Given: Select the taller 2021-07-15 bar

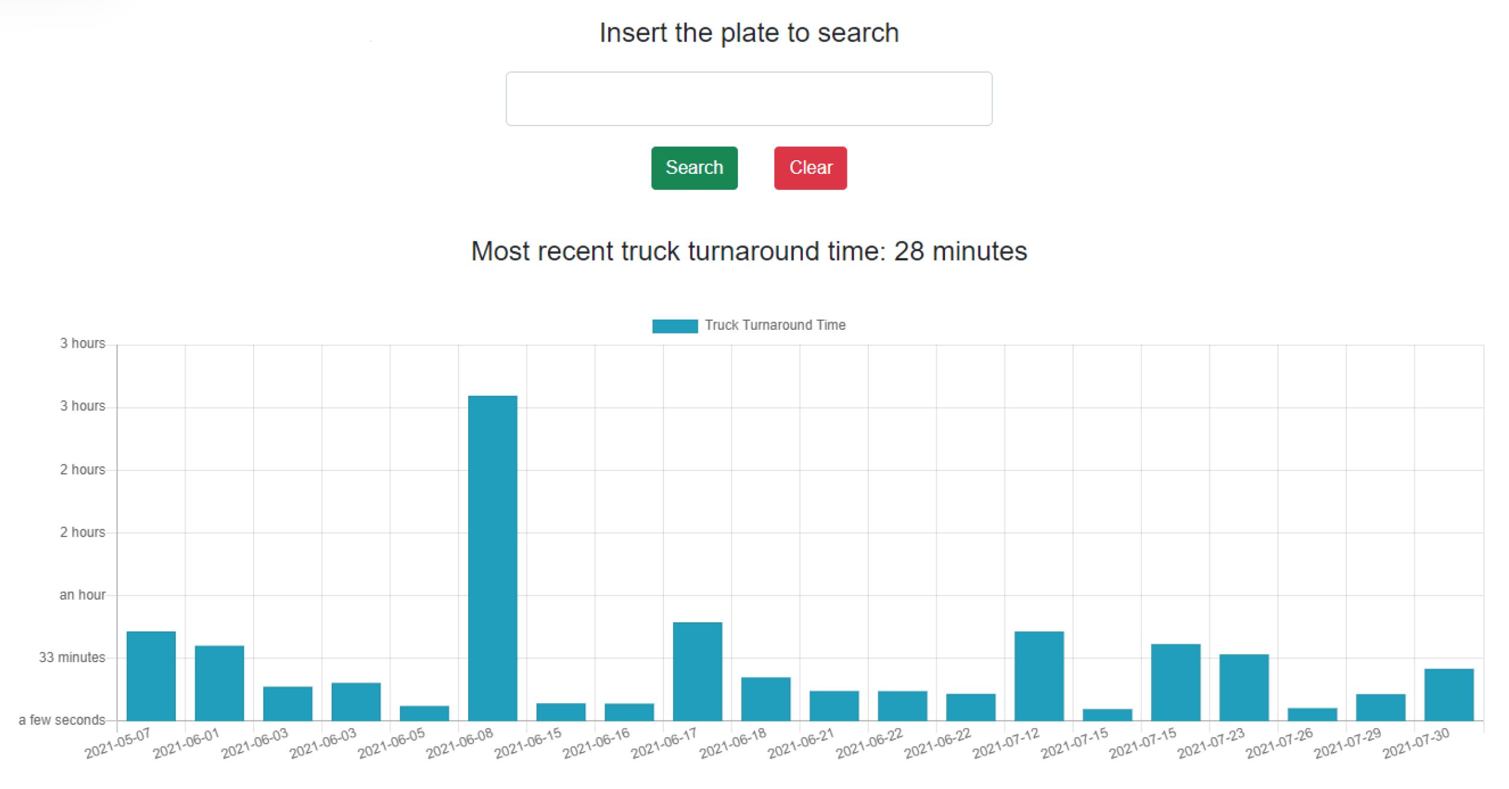Looking at the screenshot, I should coord(1176,682).
